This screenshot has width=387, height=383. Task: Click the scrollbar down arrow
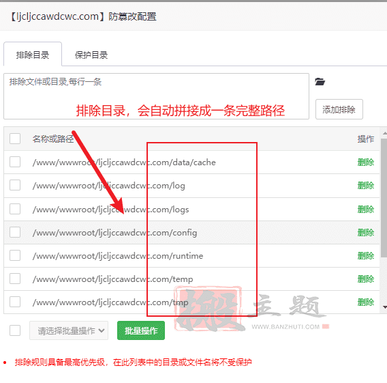point(384,307)
